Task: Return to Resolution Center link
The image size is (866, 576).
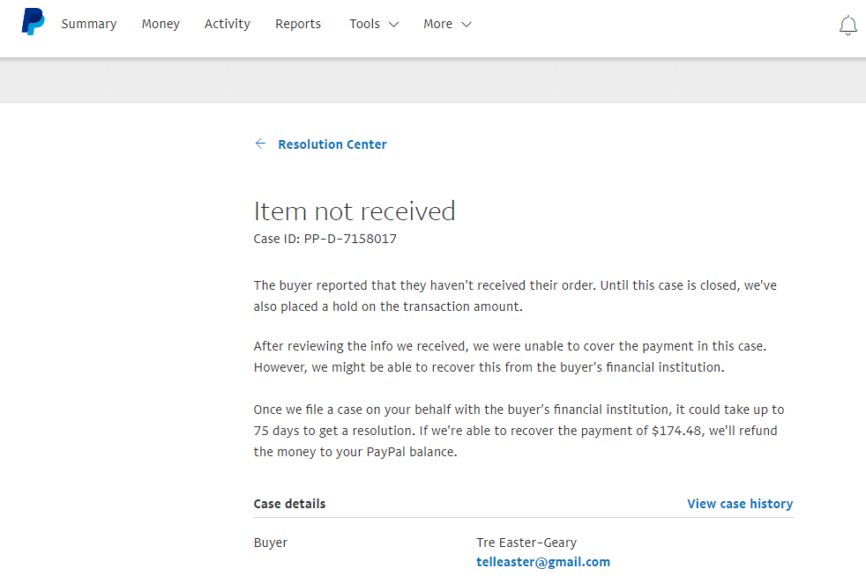Action: coord(332,144)
